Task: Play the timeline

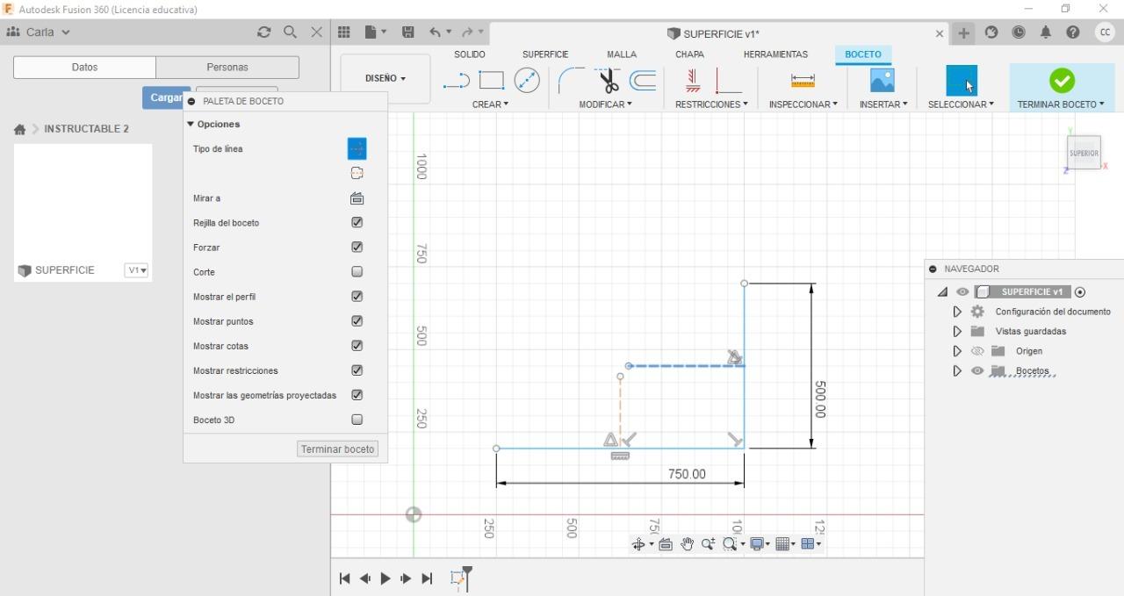Action: 385,578
